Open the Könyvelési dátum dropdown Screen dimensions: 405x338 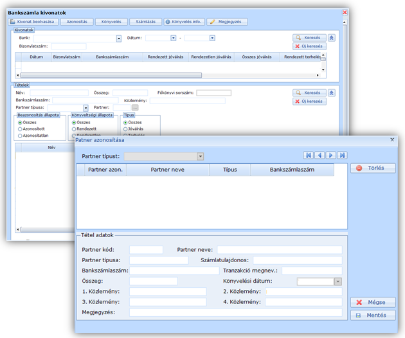338,281
